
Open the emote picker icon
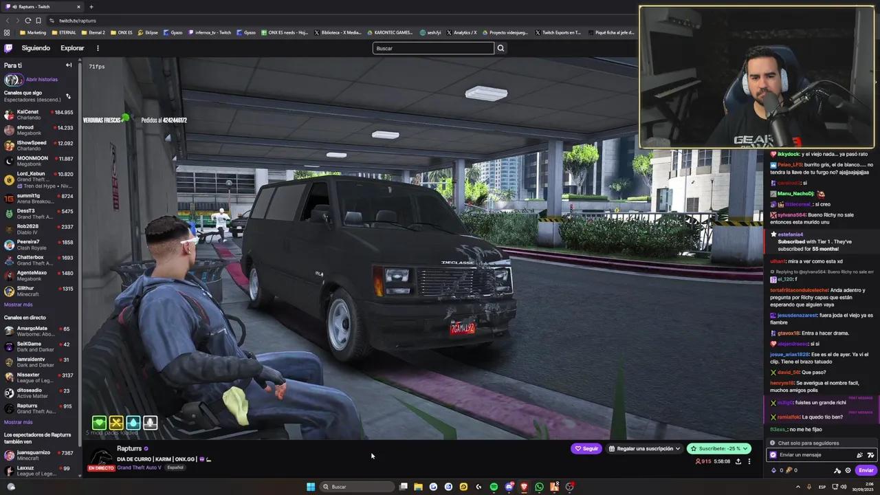coord(870,454)
